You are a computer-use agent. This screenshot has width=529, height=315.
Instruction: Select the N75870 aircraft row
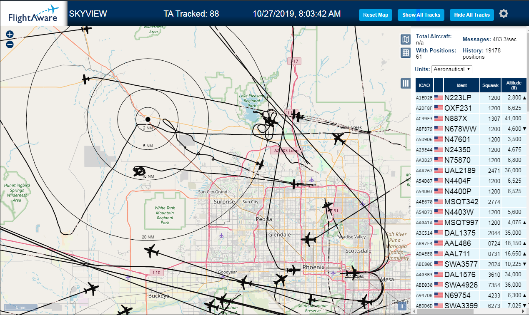[x=471, y=160]
